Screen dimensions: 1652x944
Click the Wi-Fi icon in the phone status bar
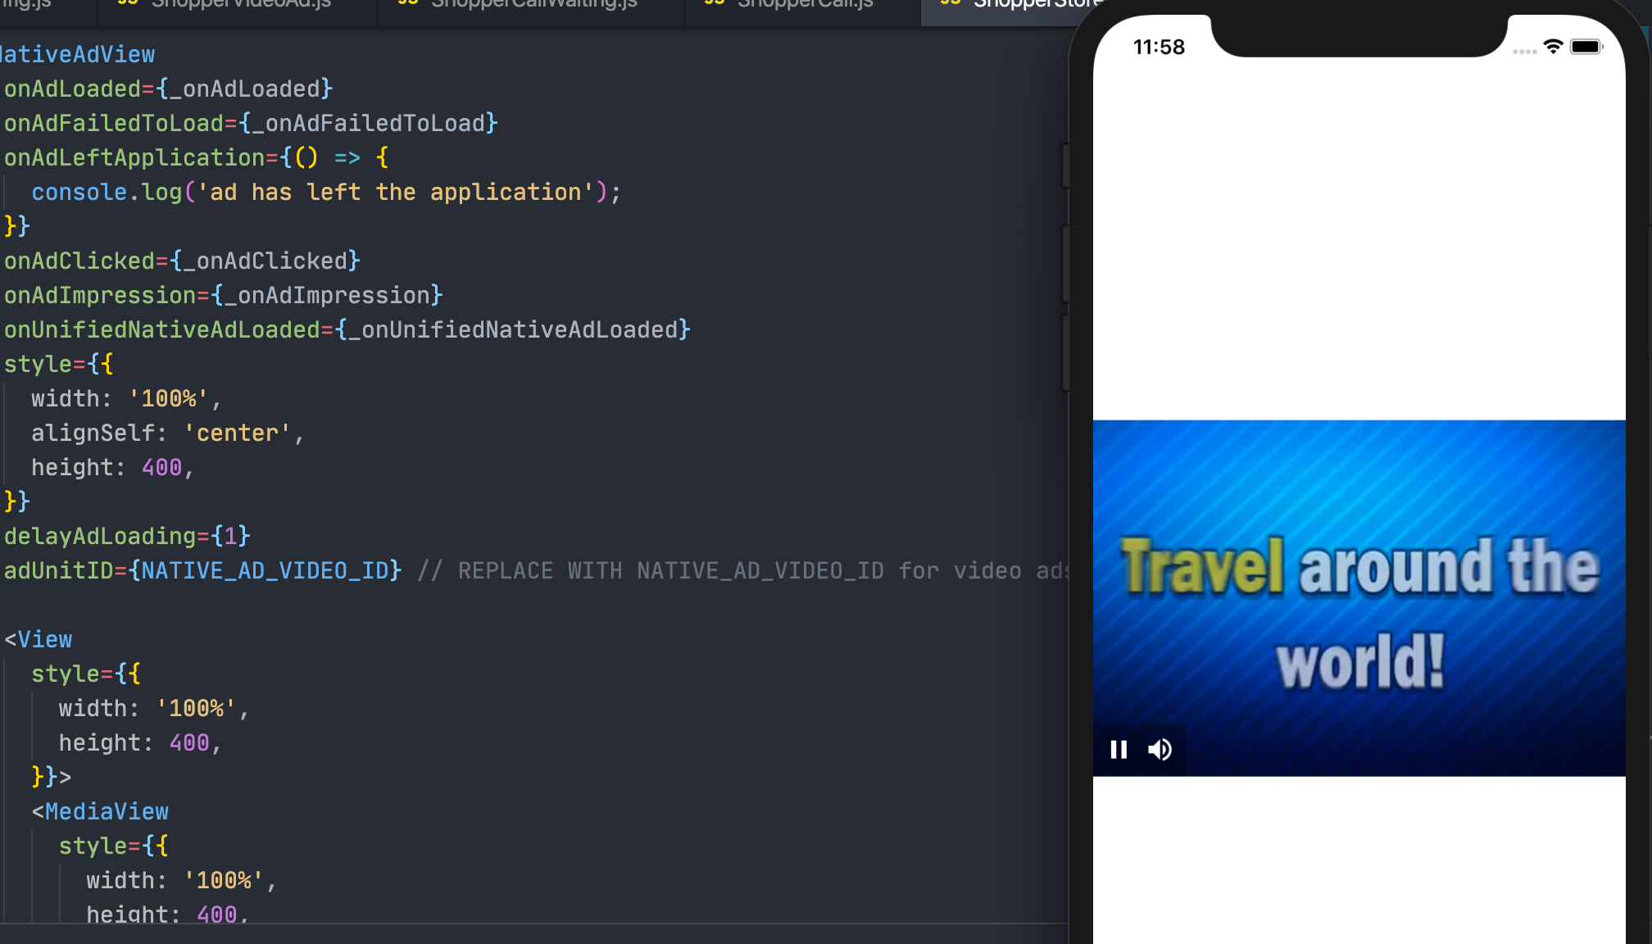click(x=1553, y=47)
